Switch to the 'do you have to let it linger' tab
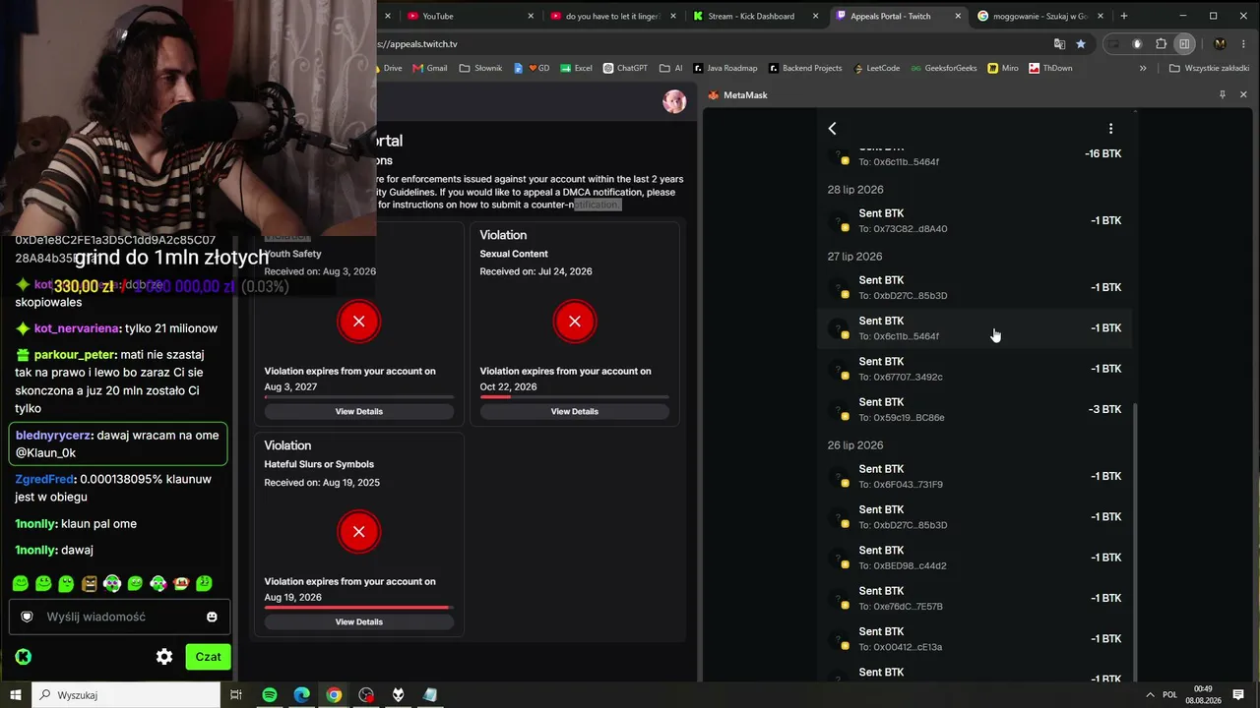This screenshot has height=708, width=1260. pyautogui.click(x=614, y=16)
